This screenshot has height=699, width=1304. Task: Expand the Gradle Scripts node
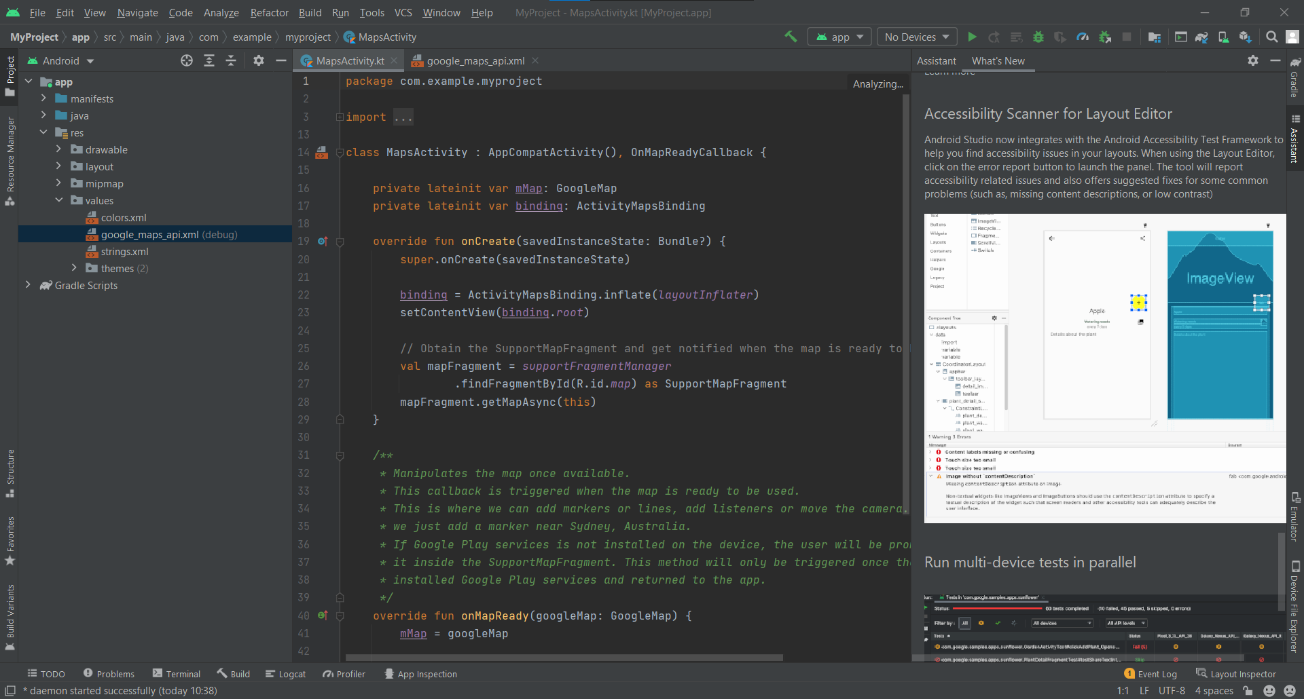point(28,285)
